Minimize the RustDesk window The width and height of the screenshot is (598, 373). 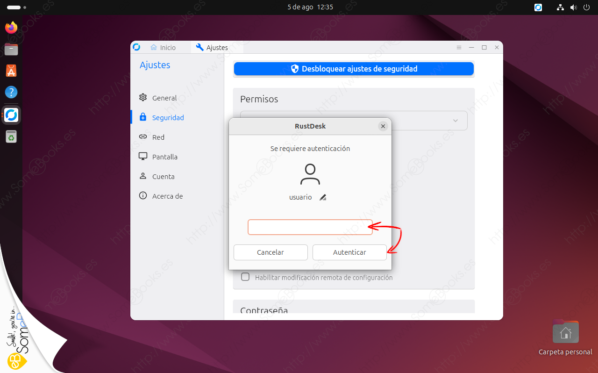point(472,48)
